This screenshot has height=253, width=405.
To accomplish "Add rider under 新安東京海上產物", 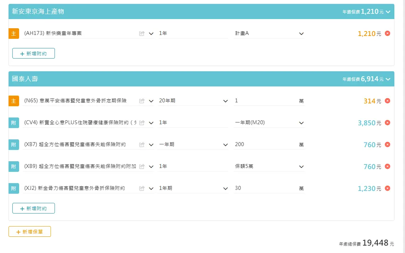I will point(34,53).
